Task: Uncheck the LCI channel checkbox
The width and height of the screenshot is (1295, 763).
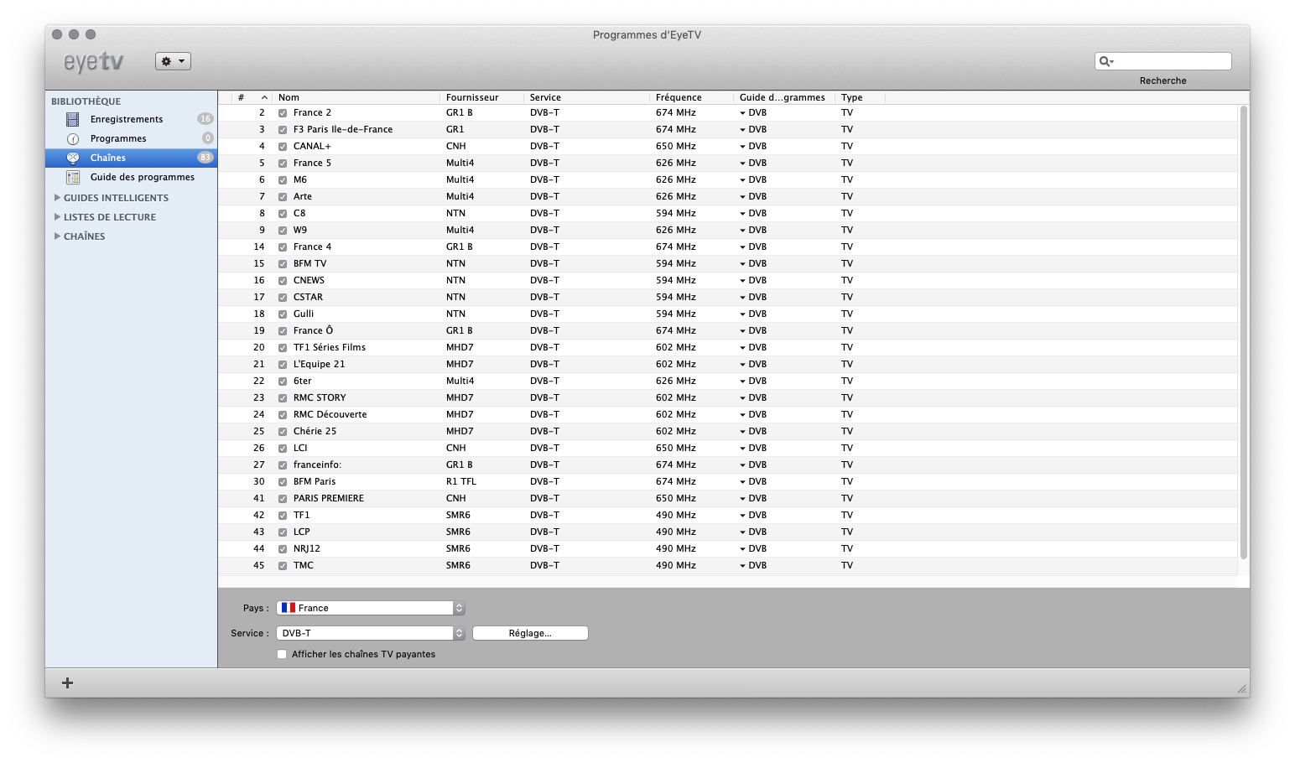Action: [283, 449]
